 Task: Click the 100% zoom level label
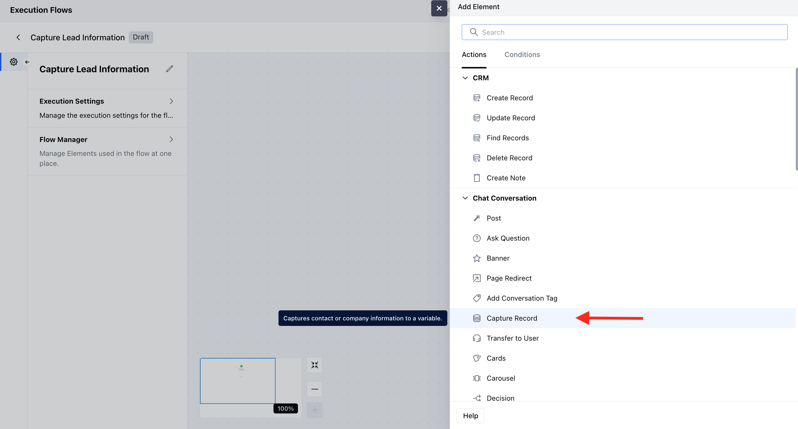point(285,408)
